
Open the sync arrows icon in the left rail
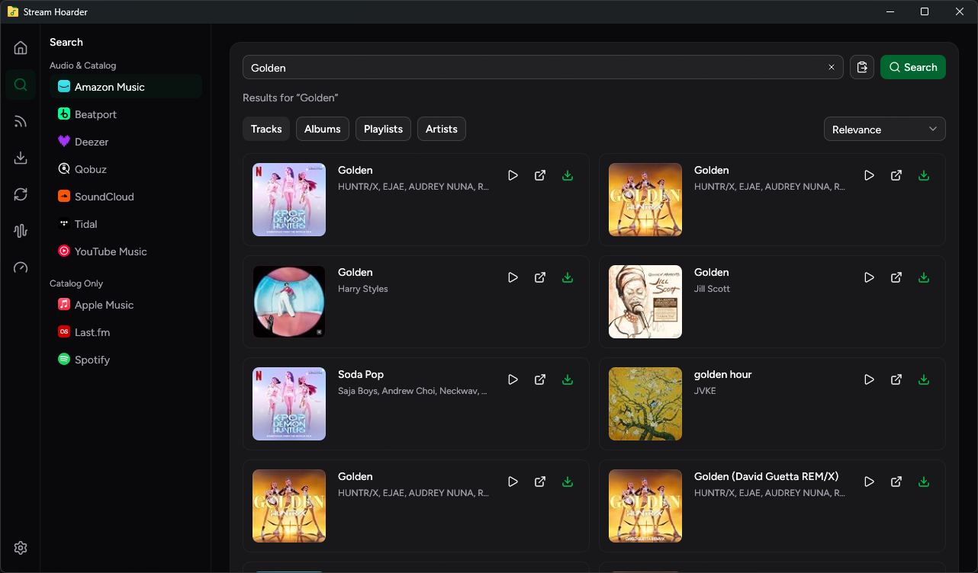tap(21, 194)
